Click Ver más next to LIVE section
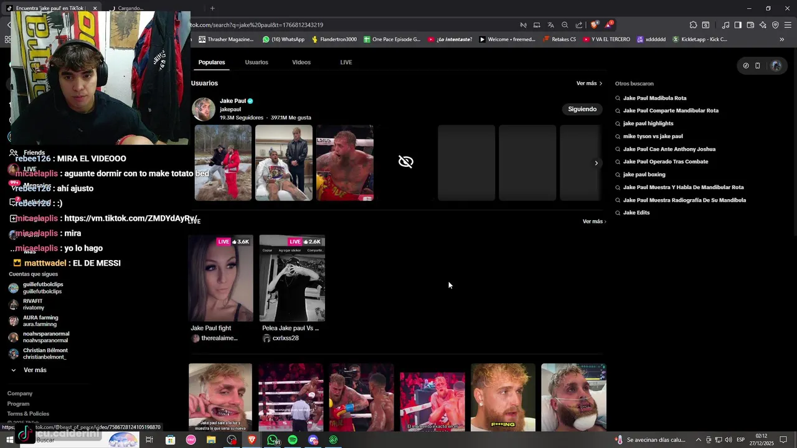Image resolution: width=797 pixels, height=448 pixels. (594, 222)
